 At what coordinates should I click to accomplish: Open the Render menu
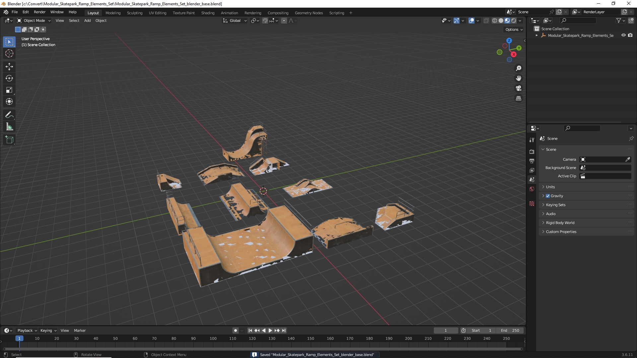39,12
